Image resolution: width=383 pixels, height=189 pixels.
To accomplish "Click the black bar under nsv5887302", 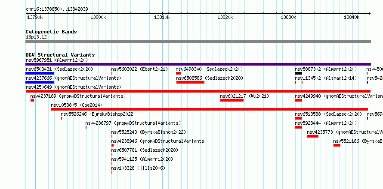I will pyautogui.click(x=299, y=73).
